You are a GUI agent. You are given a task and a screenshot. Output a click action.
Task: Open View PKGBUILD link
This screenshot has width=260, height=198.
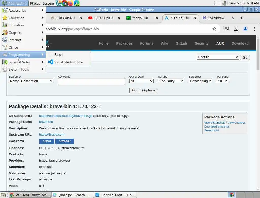point(215,123)
